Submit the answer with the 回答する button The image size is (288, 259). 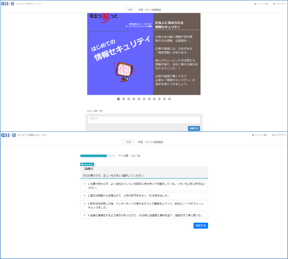[201, 226]
